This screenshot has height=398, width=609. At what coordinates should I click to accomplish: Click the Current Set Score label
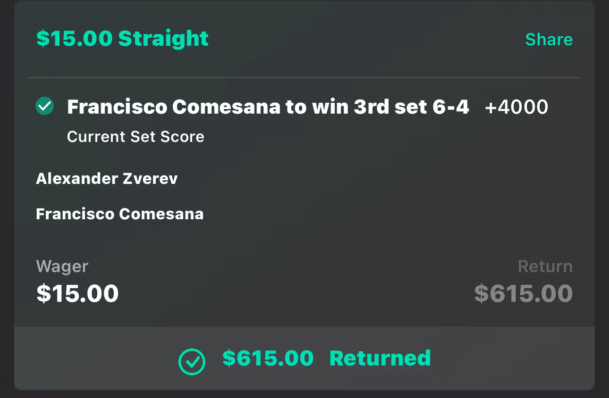coord(135,137)
